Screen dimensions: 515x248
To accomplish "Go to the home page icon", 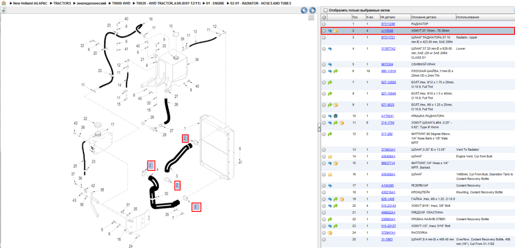I will [3, 3].
